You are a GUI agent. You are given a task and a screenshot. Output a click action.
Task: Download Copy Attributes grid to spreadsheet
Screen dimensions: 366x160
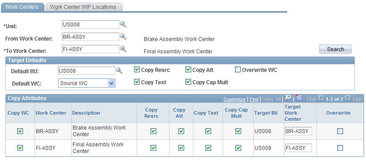pos(299,98)
